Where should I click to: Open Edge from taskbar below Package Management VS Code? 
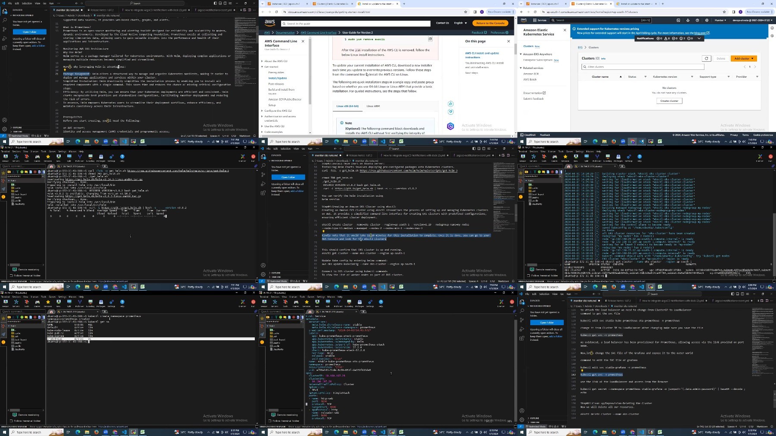point(78,141)
